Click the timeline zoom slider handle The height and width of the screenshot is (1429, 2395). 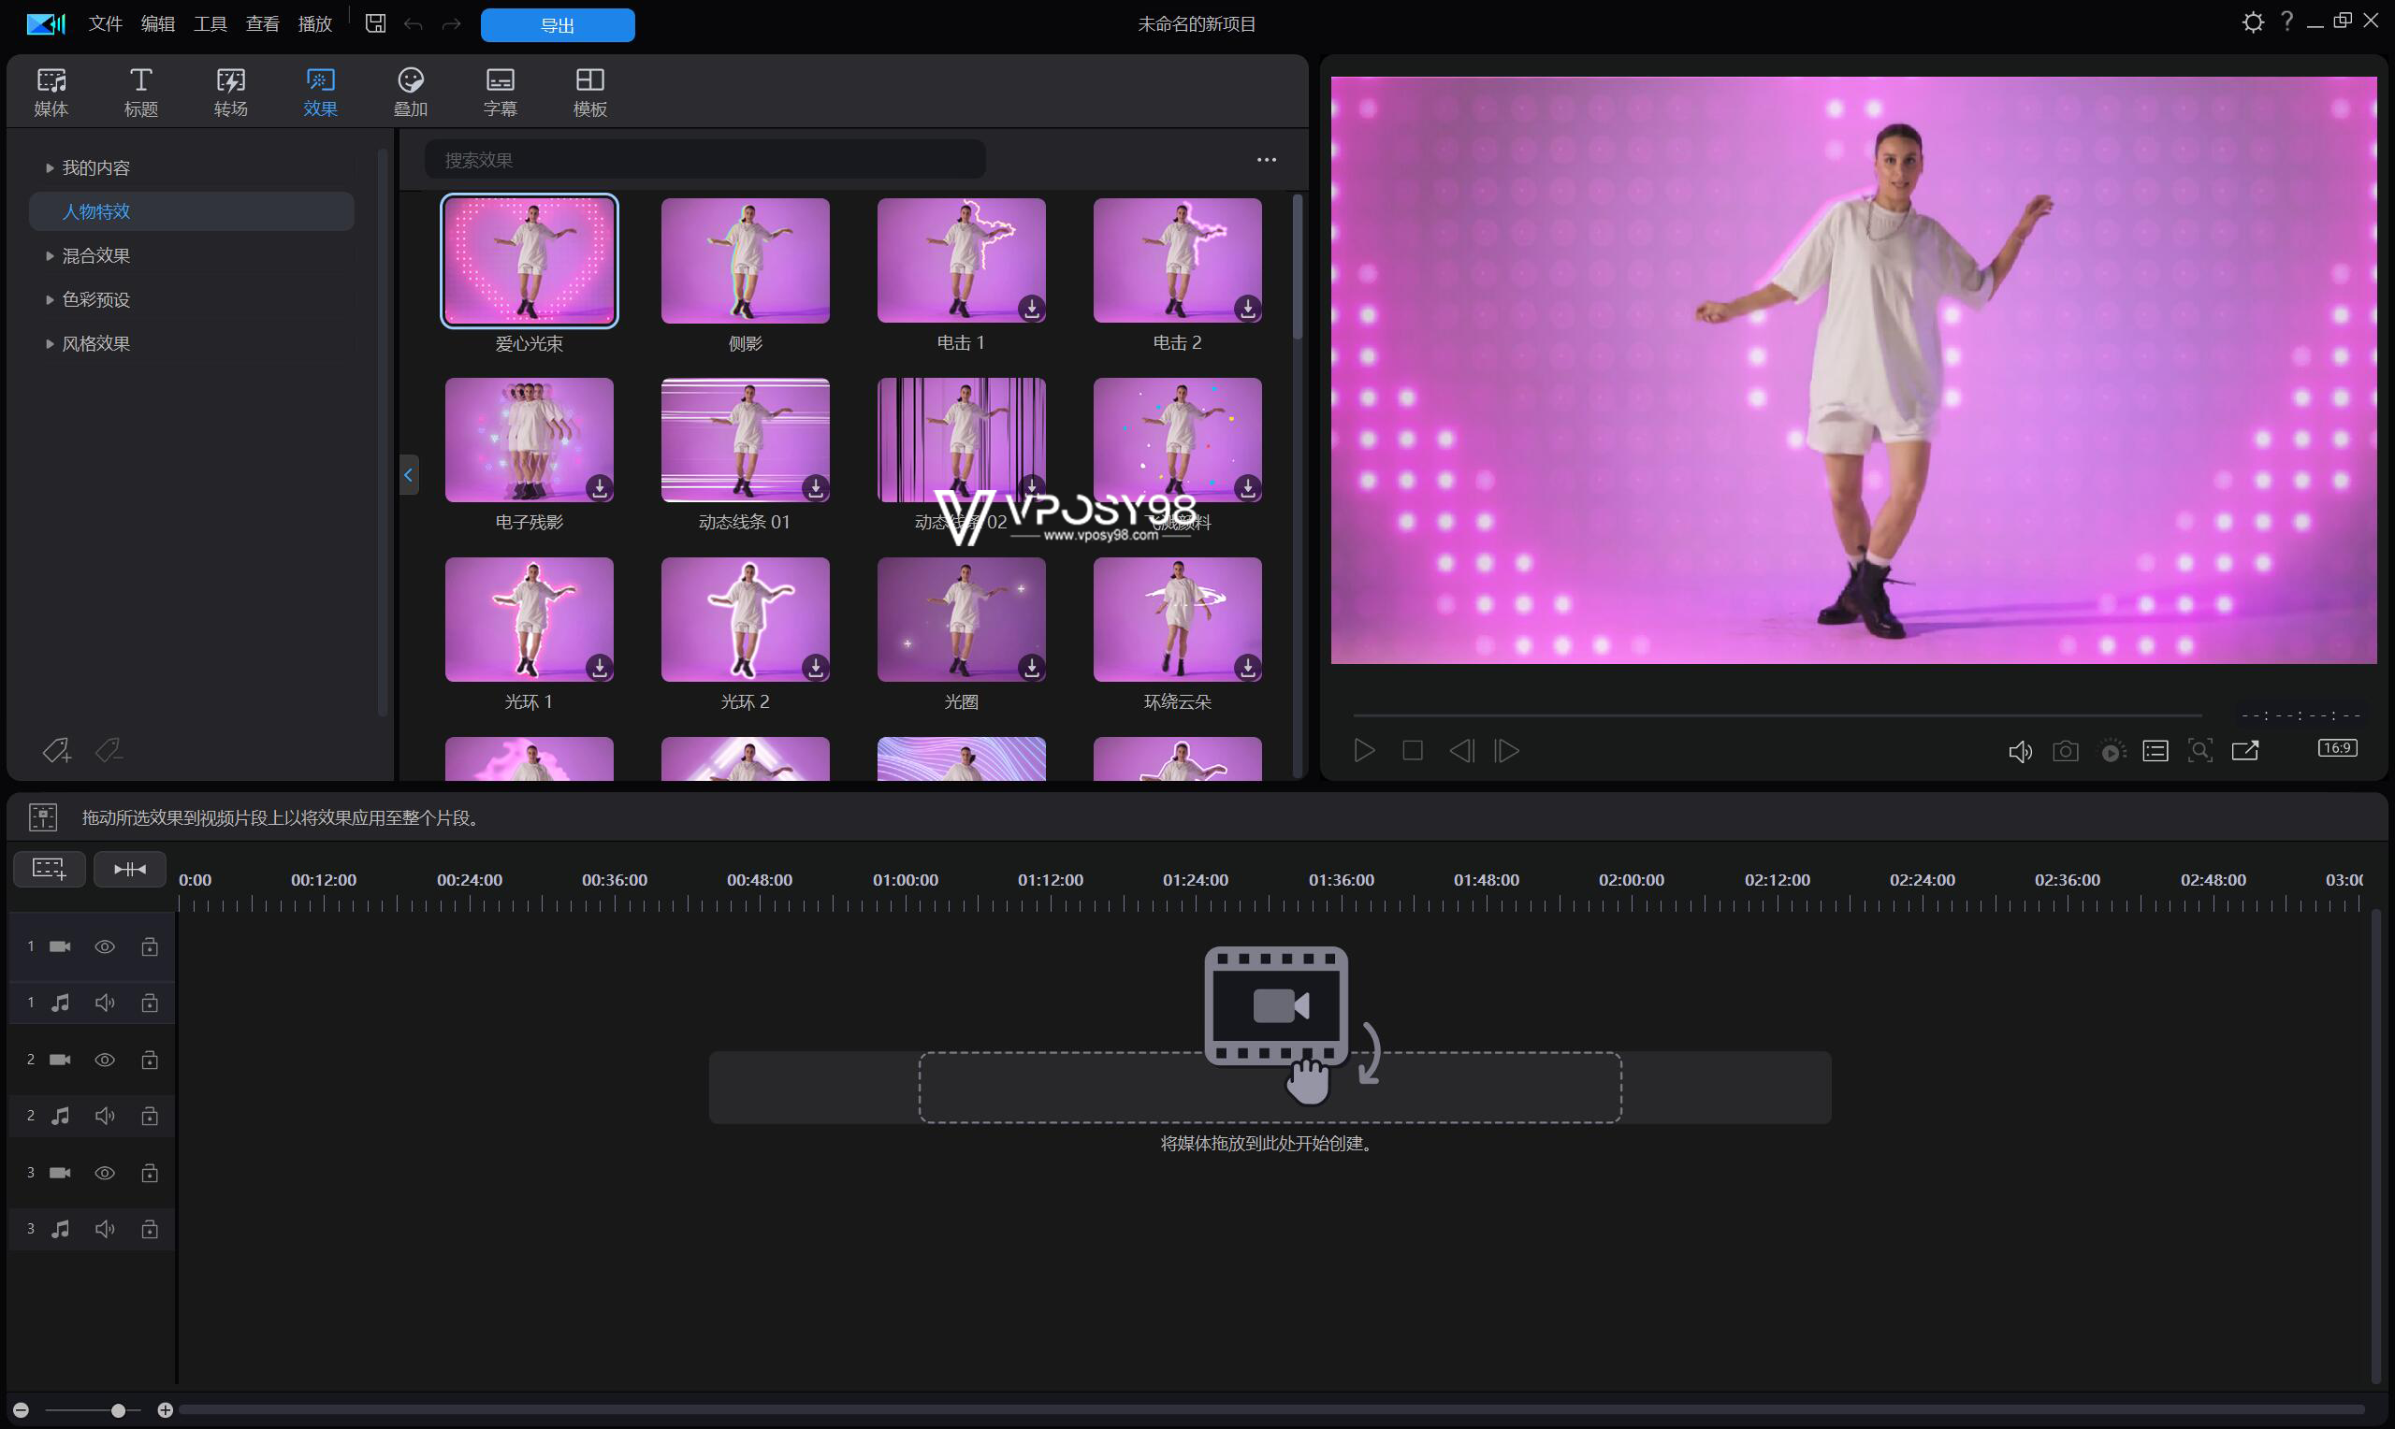tap(119, 1410)
